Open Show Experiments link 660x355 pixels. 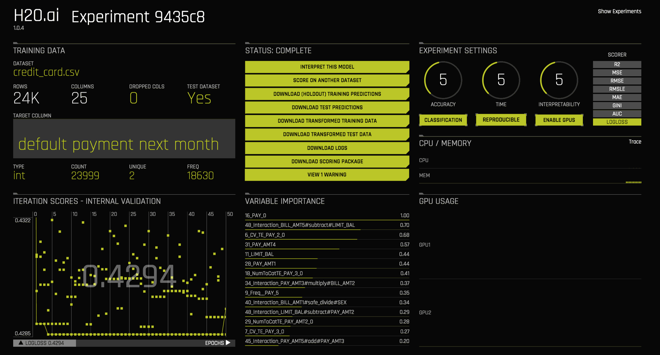click(619, 11)
